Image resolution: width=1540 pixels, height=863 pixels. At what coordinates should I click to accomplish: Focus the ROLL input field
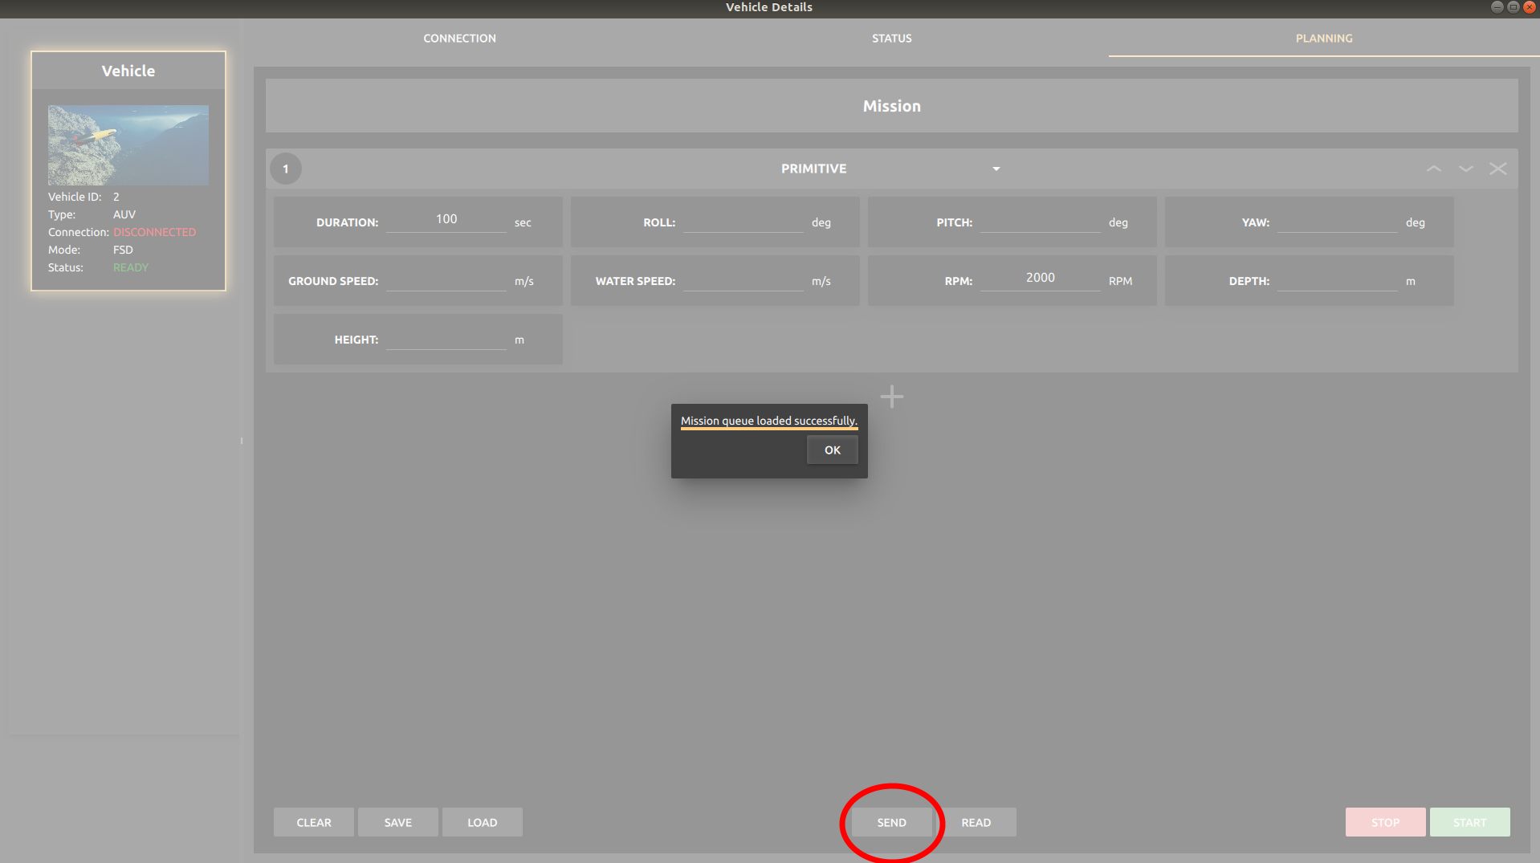click(744, 220)
